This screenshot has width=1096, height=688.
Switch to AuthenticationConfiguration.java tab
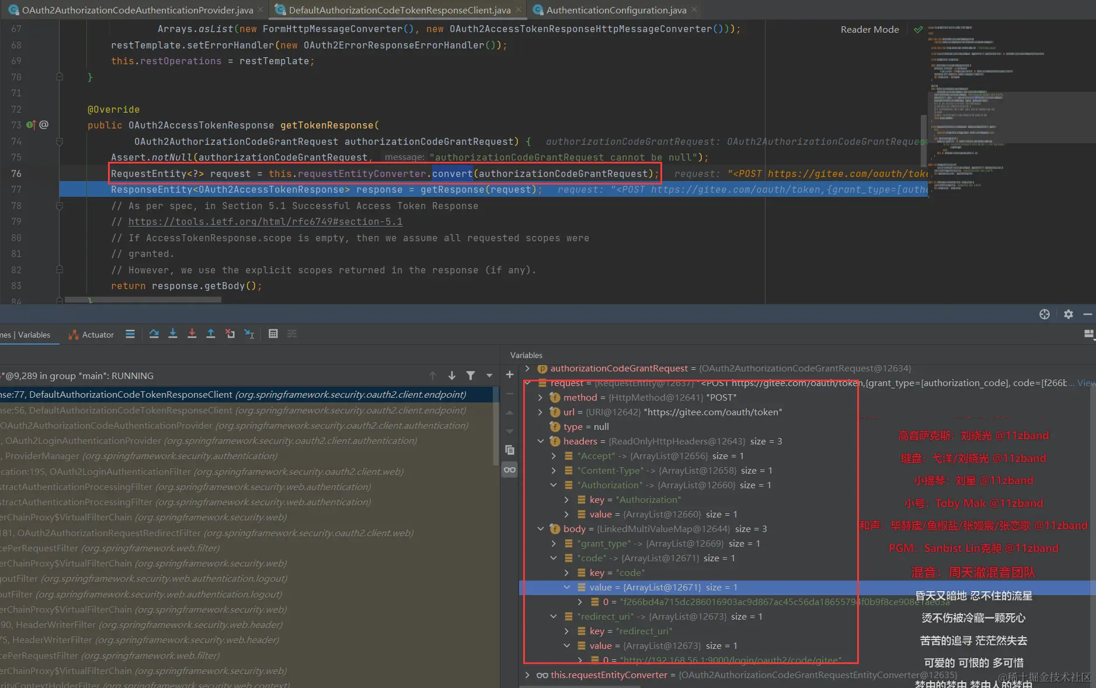(x=616, y=10)
